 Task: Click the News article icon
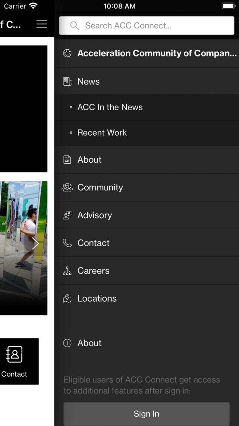tap(67, 81)
